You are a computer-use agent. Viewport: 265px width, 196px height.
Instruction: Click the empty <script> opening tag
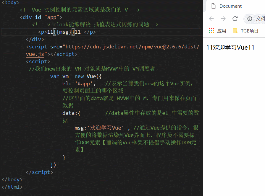[x=38, y=62]
